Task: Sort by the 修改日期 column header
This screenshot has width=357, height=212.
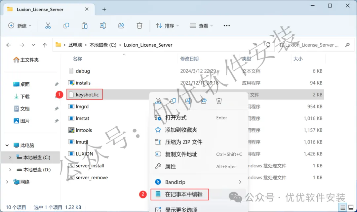Action: 189,59
